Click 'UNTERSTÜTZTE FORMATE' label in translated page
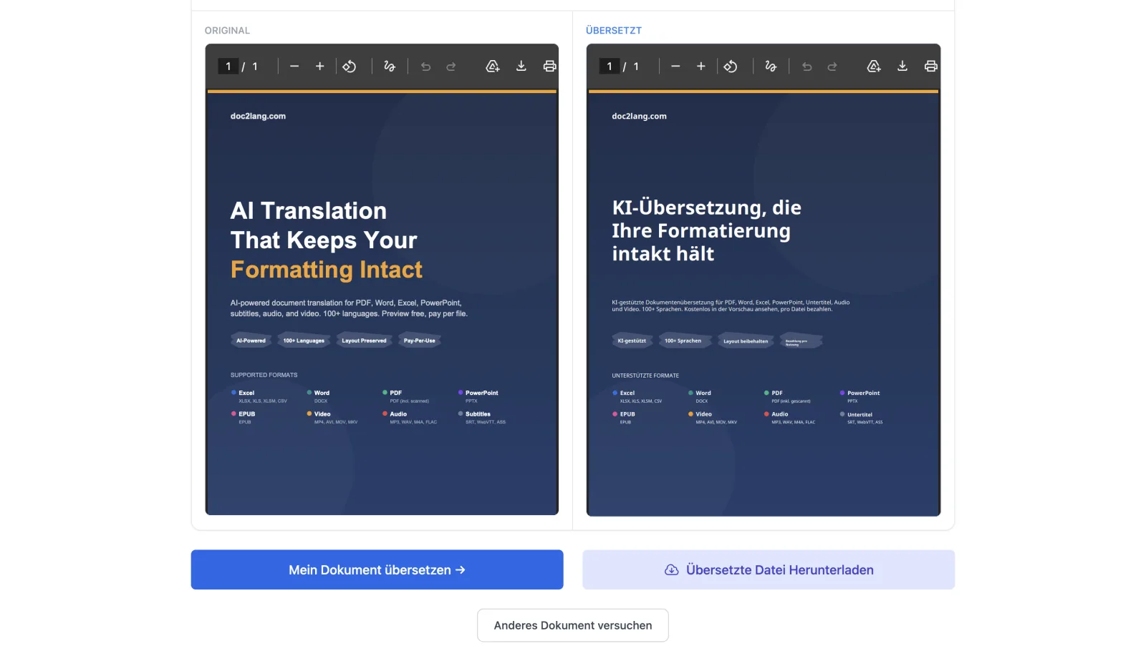 click(x=645, y=376)
